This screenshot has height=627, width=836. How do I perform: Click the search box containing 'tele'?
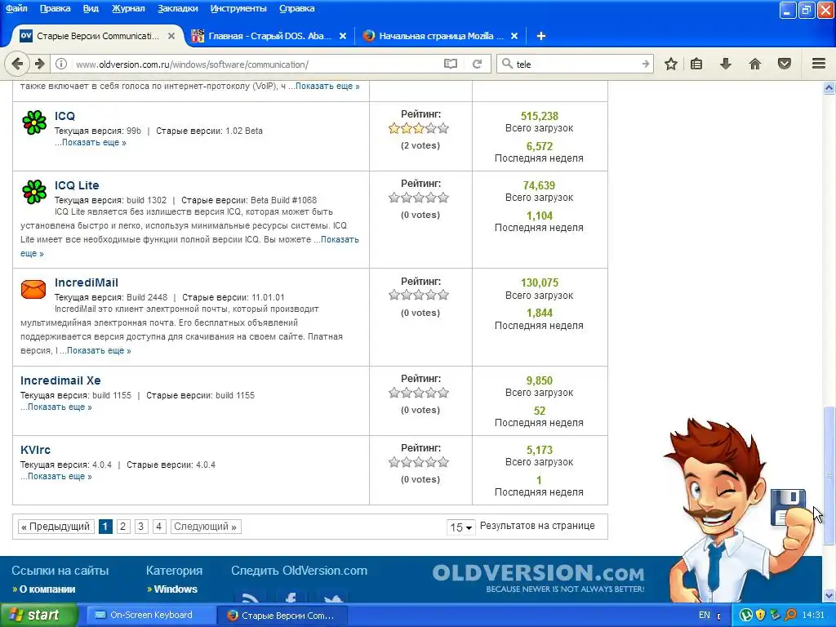tap(576, 64)
